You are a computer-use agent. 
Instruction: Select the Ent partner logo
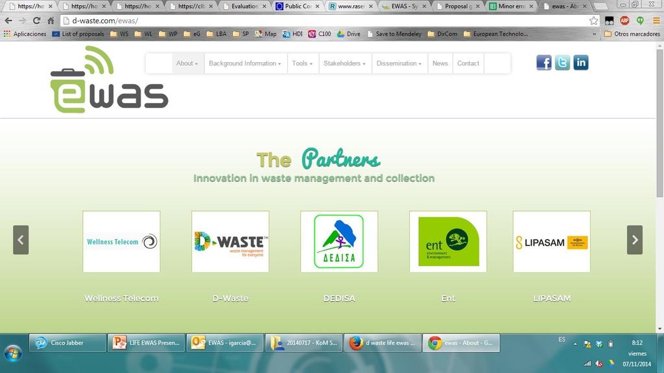[448, 242]
